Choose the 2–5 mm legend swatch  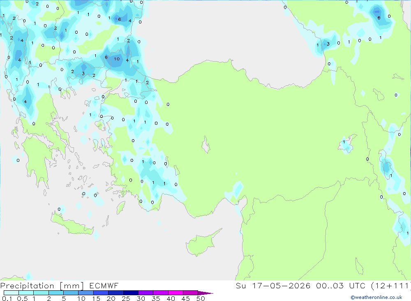pyautogui.click(x=56, y=293)
